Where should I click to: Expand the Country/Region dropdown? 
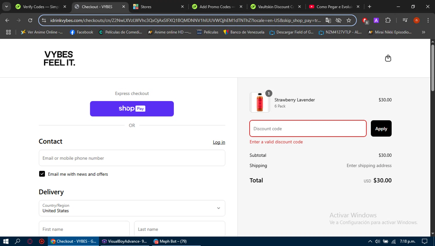[132, 208]
